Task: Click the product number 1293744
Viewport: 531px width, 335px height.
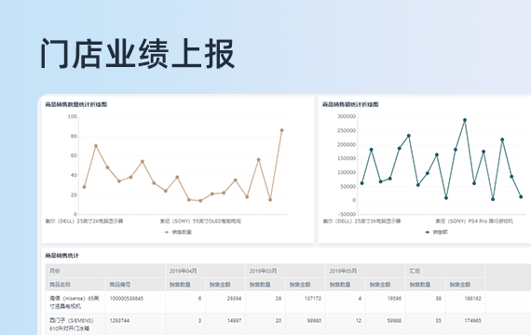Action: tap(119, 320)
